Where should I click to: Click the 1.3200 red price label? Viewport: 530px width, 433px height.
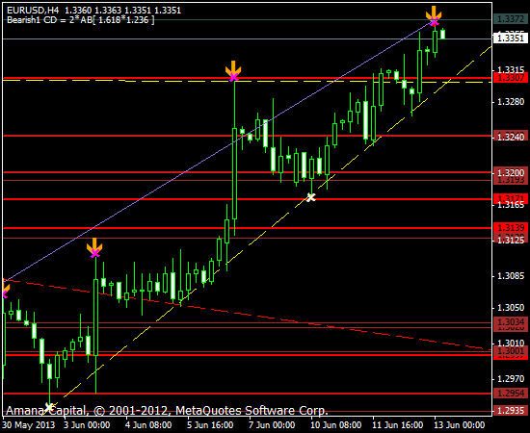click(511, 172)
